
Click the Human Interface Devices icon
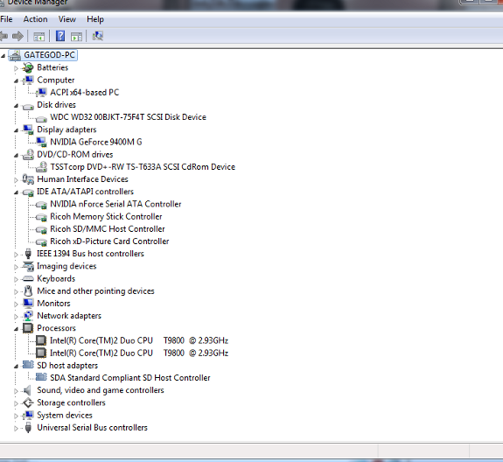click(28, 179)
